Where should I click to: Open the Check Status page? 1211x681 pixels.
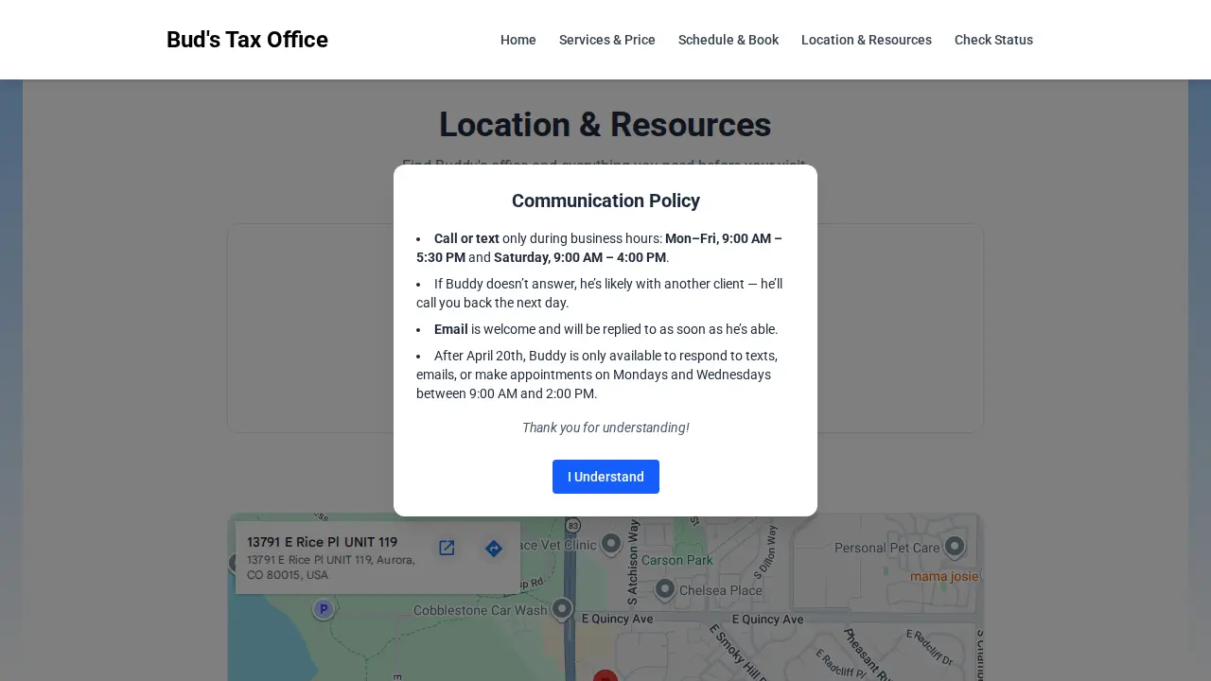click(x=993, y=40)
